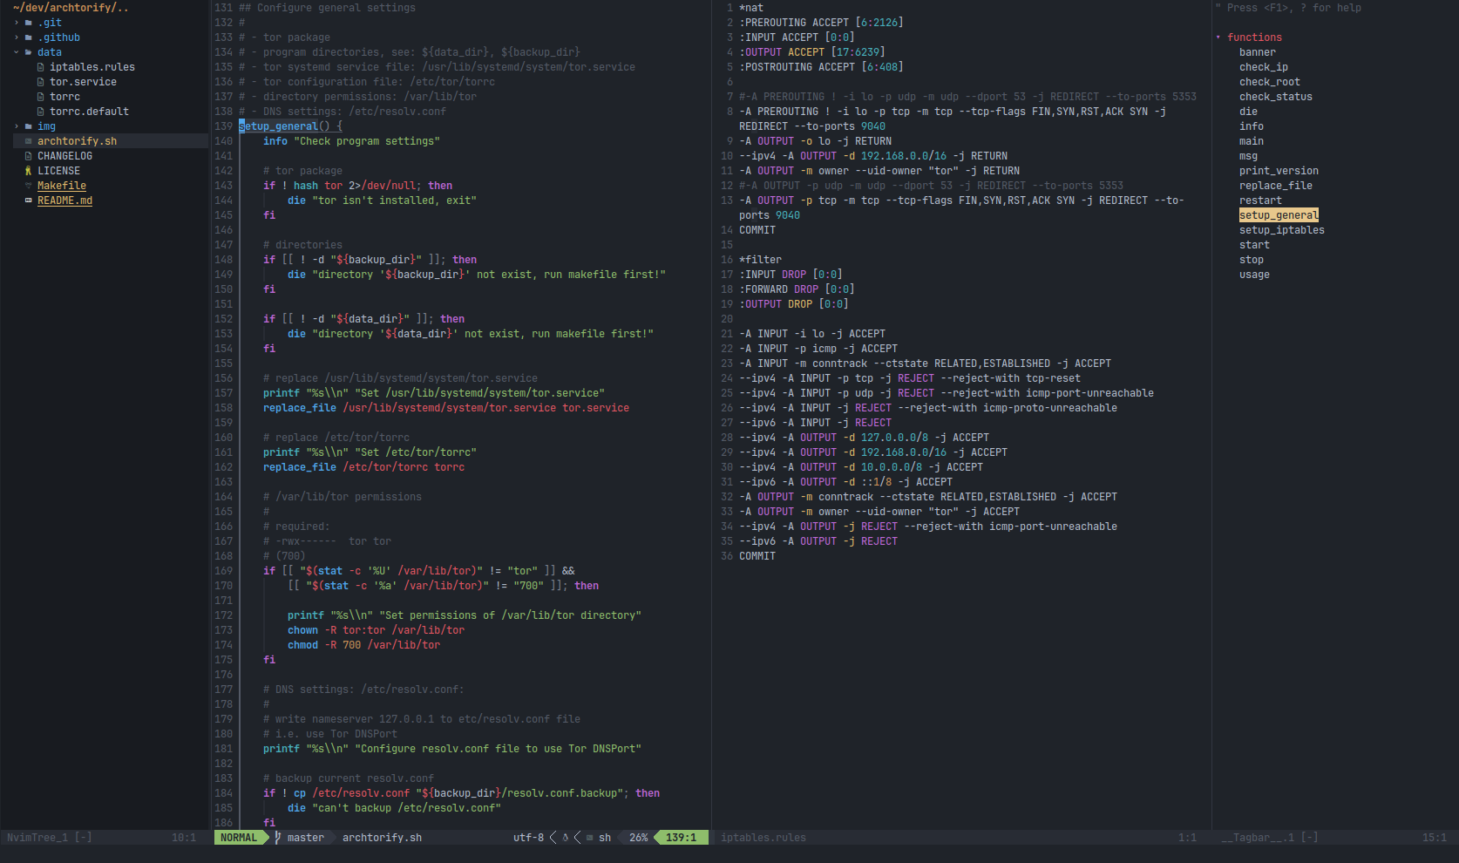Click the torrc file icon
The image size is (1459, 863).
(41, 97)
